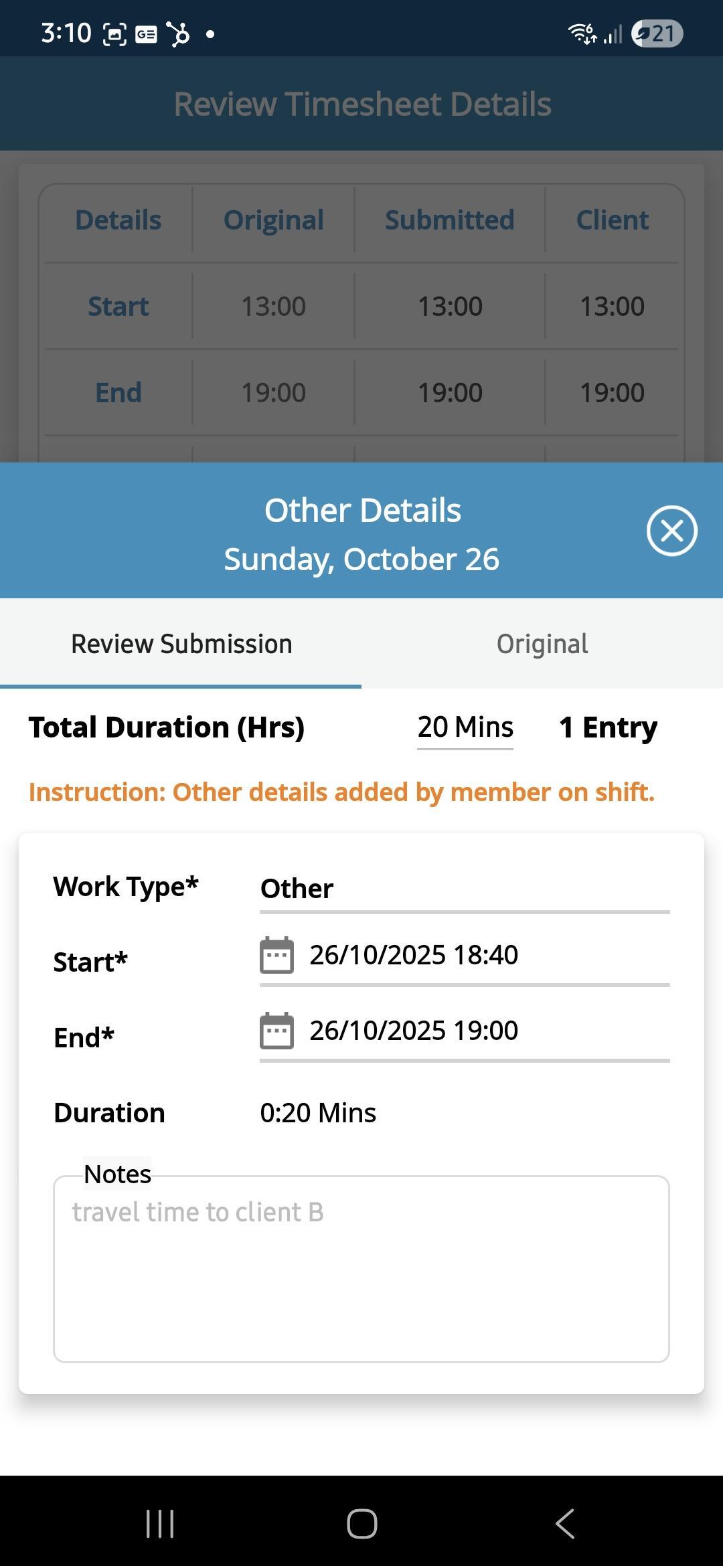Image resolution: width=723 pixels, height=1566 pixels.
Task: Tap the Android back navigation button
Action: 564,1524
